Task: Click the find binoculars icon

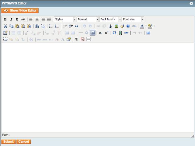Action: 37,26
